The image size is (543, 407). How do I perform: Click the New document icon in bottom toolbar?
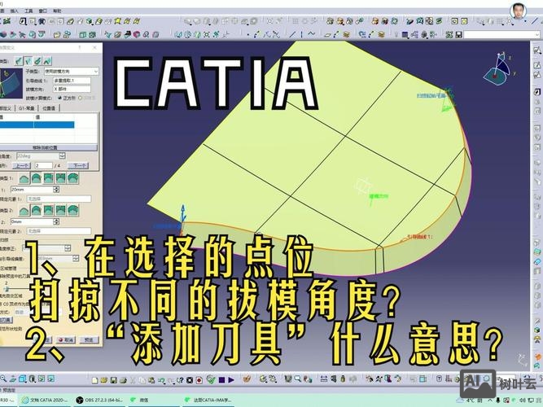tap(94, 380)
